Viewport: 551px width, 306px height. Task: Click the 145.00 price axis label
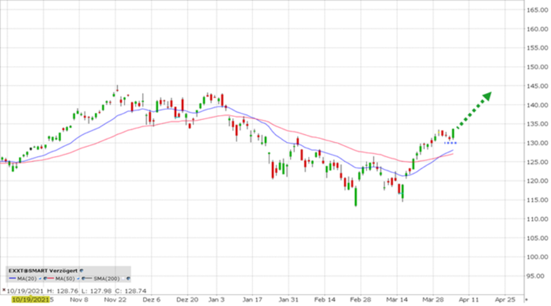pyautogui.click(x=537, y=86)
